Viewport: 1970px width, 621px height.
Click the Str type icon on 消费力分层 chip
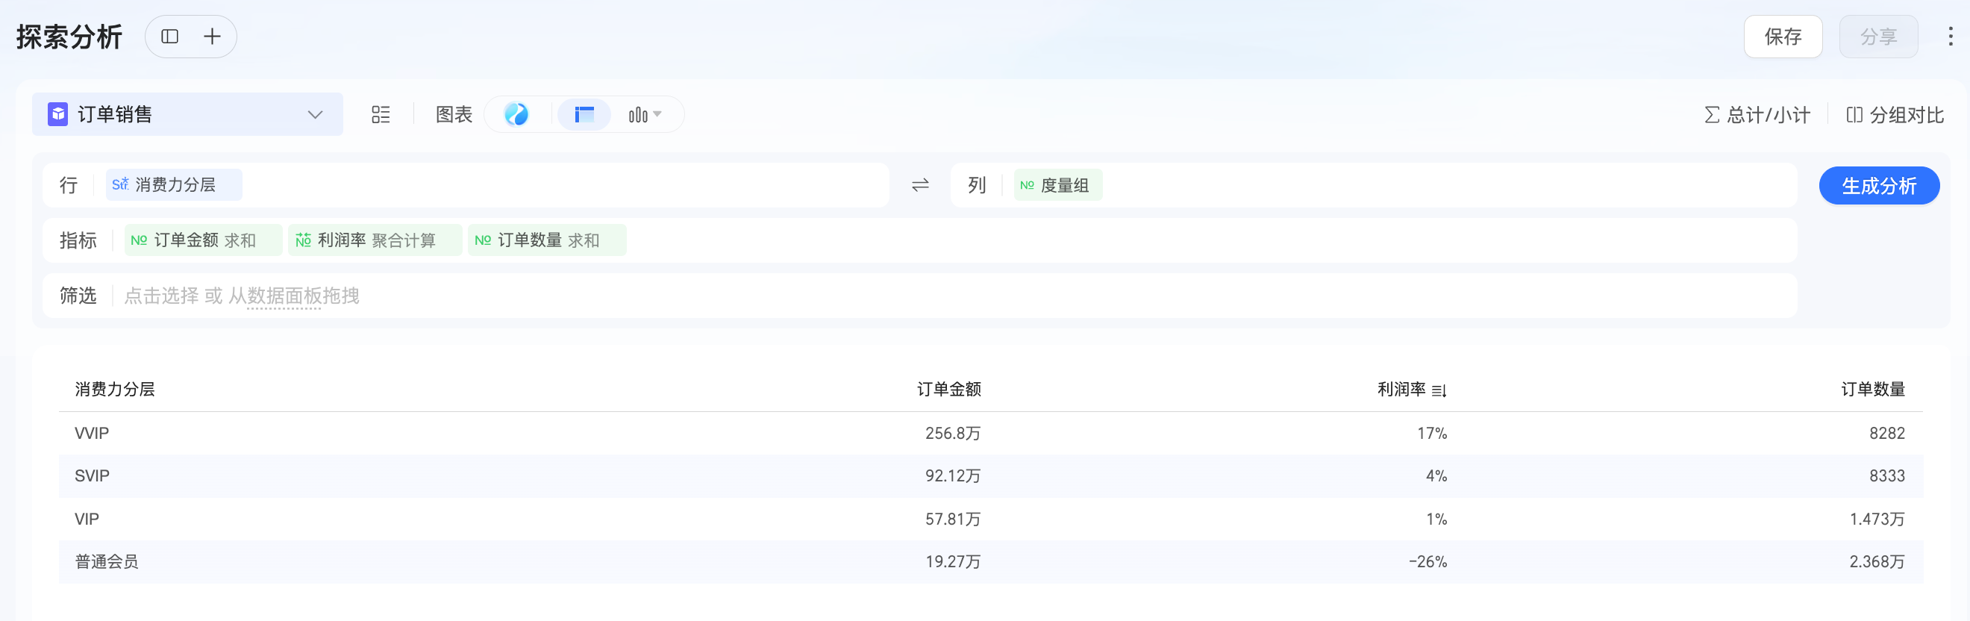coord(120,185)
